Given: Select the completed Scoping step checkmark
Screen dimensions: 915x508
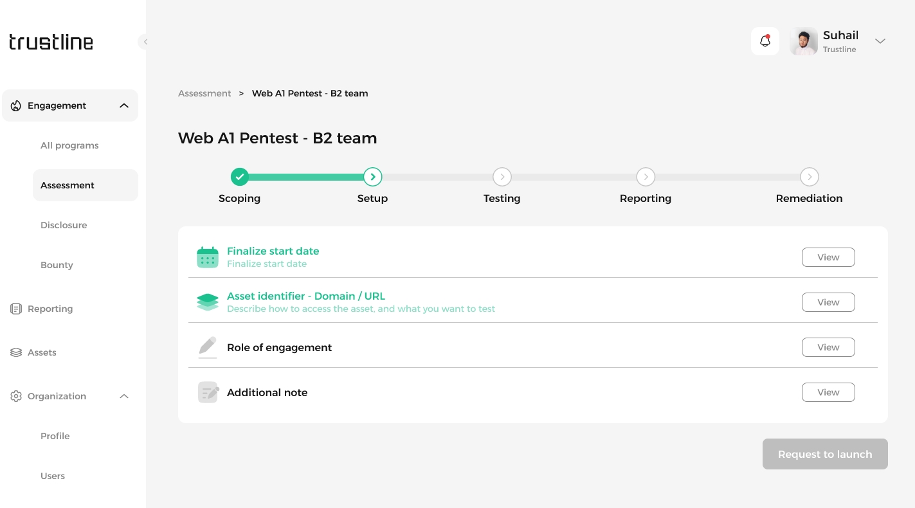Looking at the screenshot, I should coord(240,177).
